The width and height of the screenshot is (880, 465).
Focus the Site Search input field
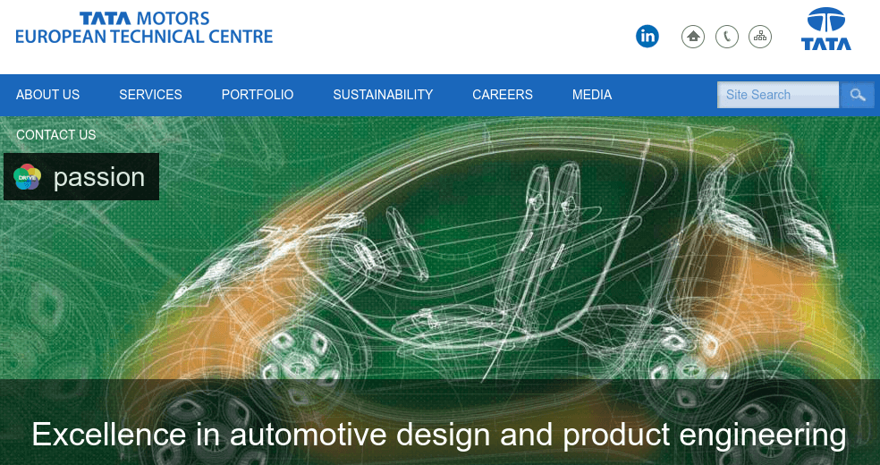click(778, 95)
